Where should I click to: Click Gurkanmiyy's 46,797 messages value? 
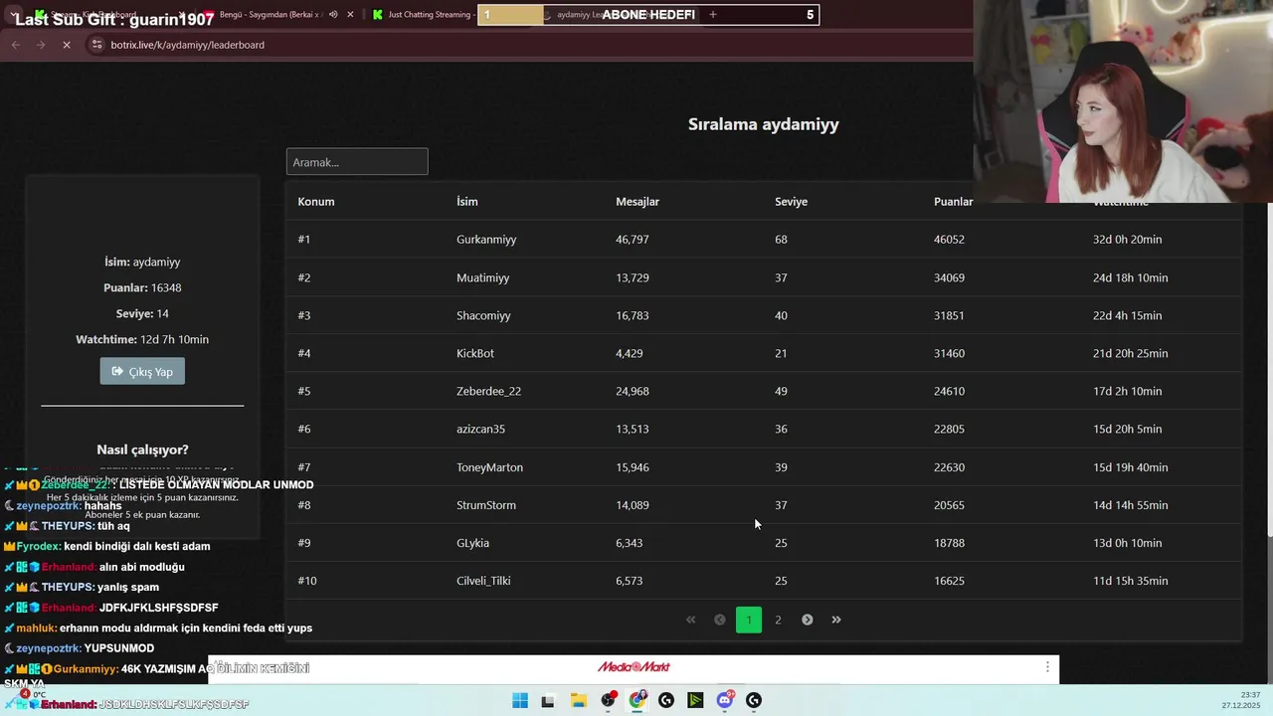coord(633,240)
